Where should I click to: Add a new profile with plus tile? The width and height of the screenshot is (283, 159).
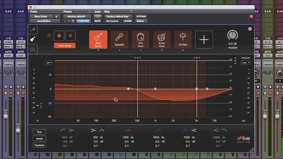(x=204, y=39)
